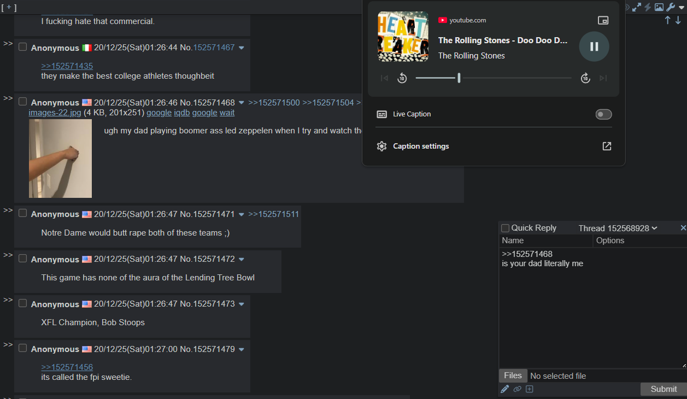Tick checkbox for post 152571473

(22, 303)
